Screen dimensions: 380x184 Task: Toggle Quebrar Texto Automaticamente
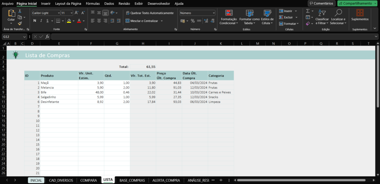[x=149, y=13]
